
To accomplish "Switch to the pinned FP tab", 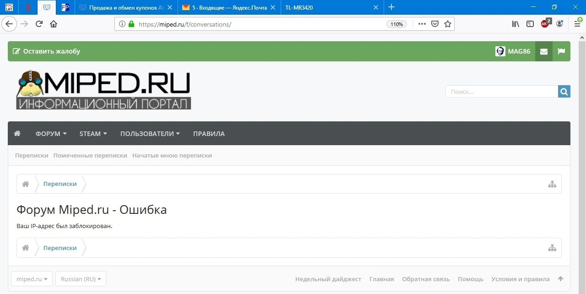I will point(65,7).
